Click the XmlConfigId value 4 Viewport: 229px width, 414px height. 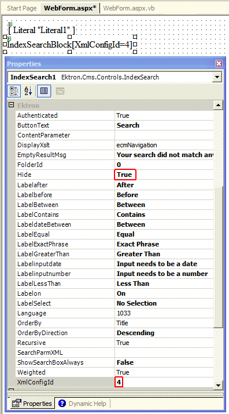click(119, 382)
